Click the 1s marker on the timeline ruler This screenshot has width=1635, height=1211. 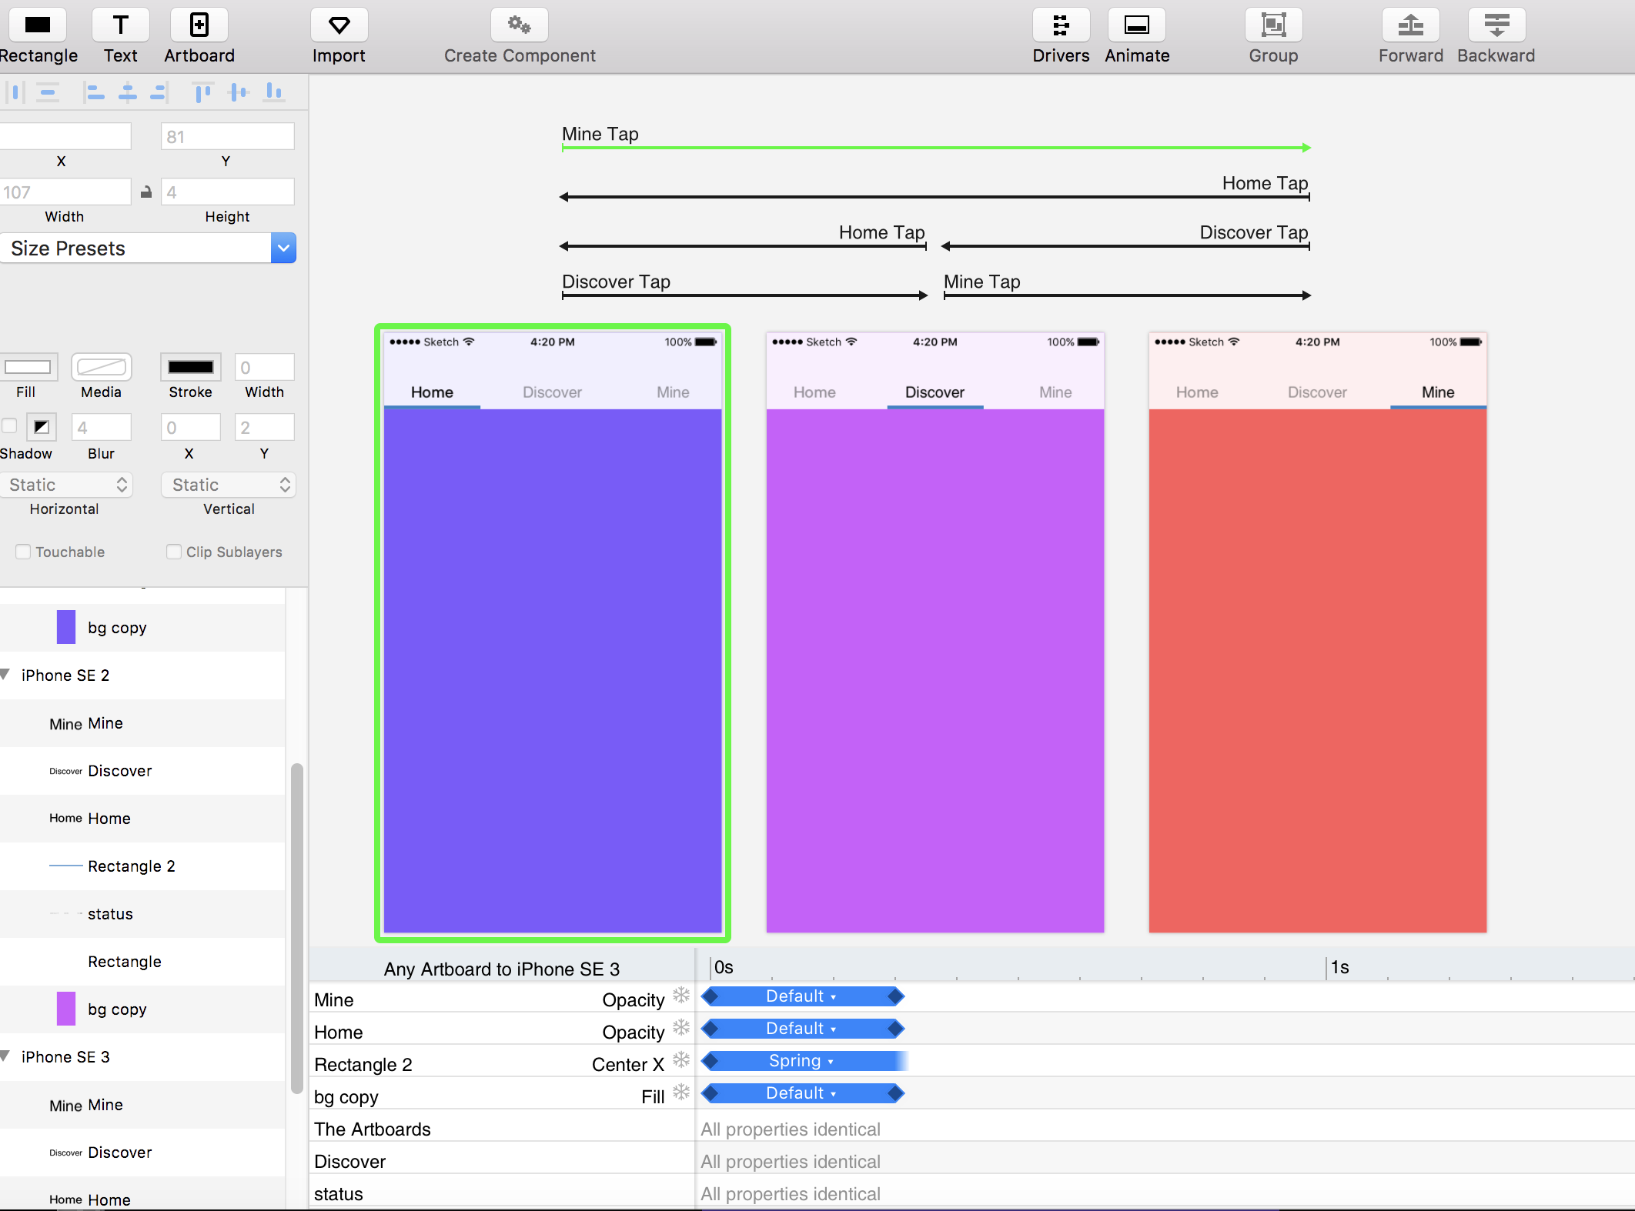pyautogui.click(x=1339, y=967)
